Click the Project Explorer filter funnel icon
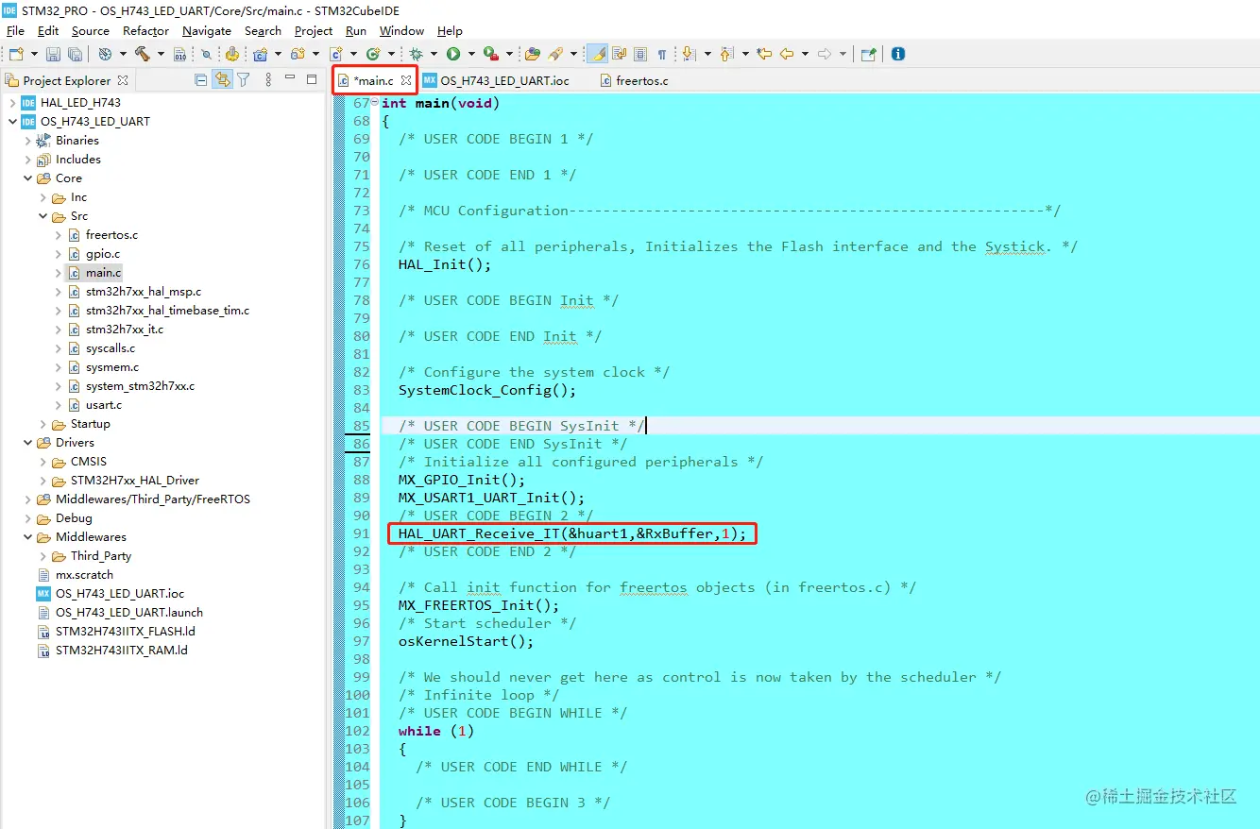The image size is (1260, 829). coord(243,80)
